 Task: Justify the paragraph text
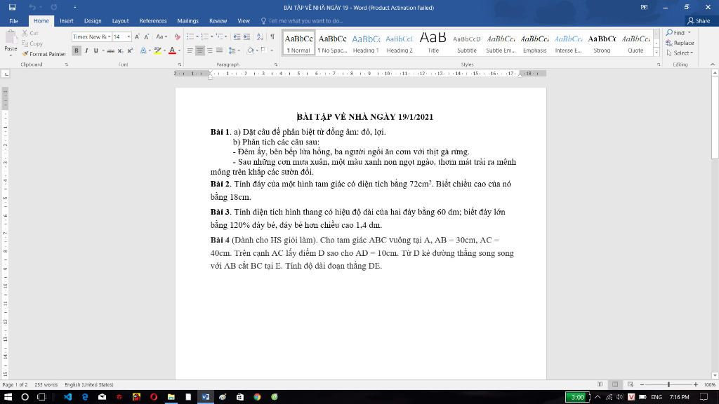pyautogui.click(x=220, y=50)
